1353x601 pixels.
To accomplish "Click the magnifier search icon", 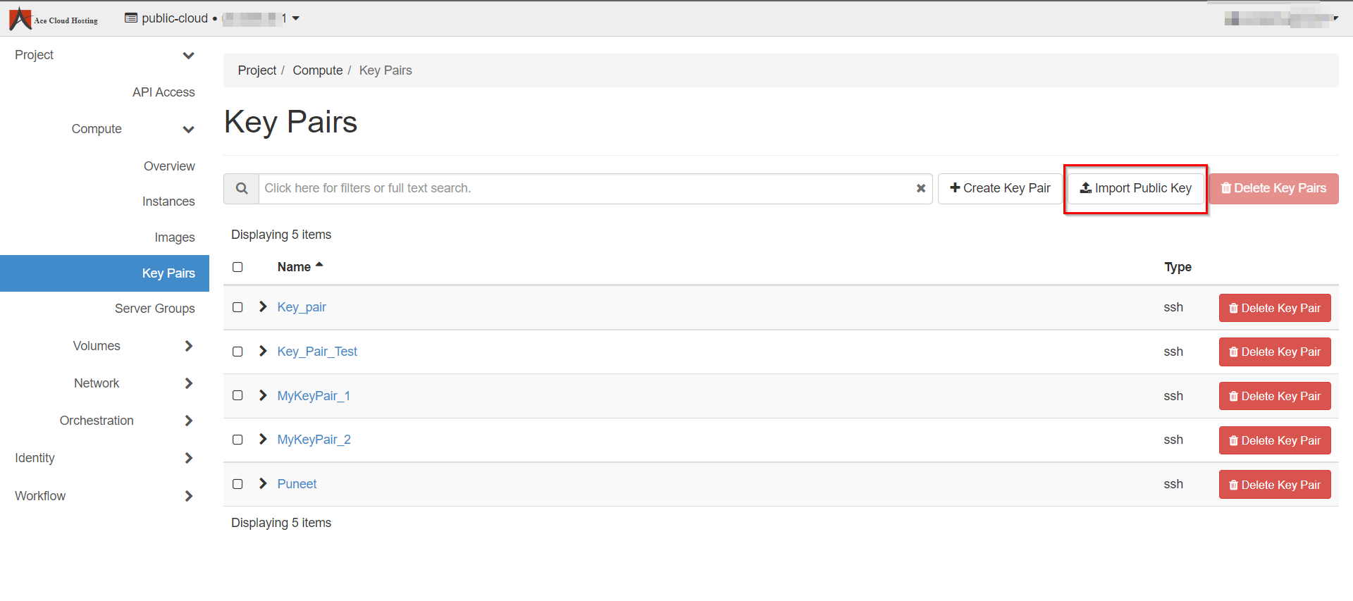I will (242, 189).
